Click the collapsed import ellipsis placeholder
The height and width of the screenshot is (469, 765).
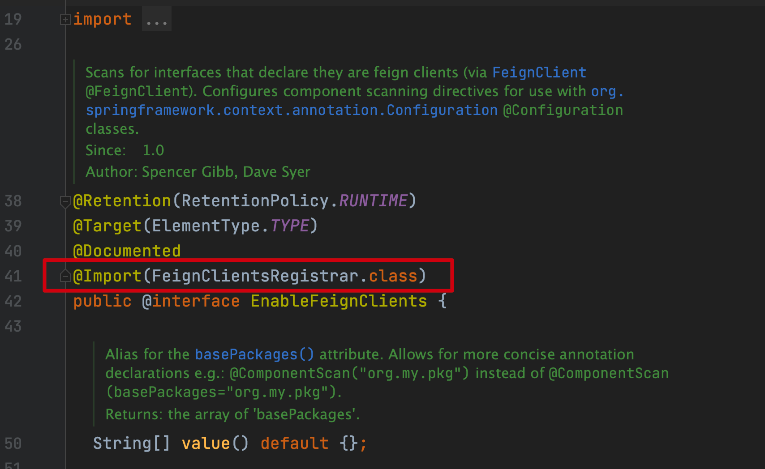coord(157,19)
